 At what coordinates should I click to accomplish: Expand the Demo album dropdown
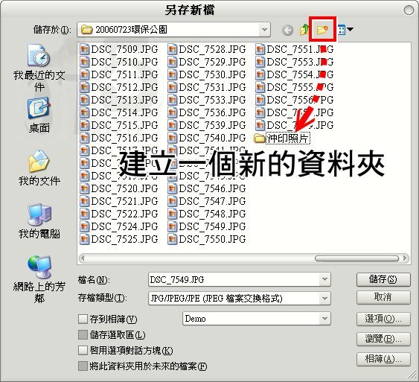coord(324,319)
